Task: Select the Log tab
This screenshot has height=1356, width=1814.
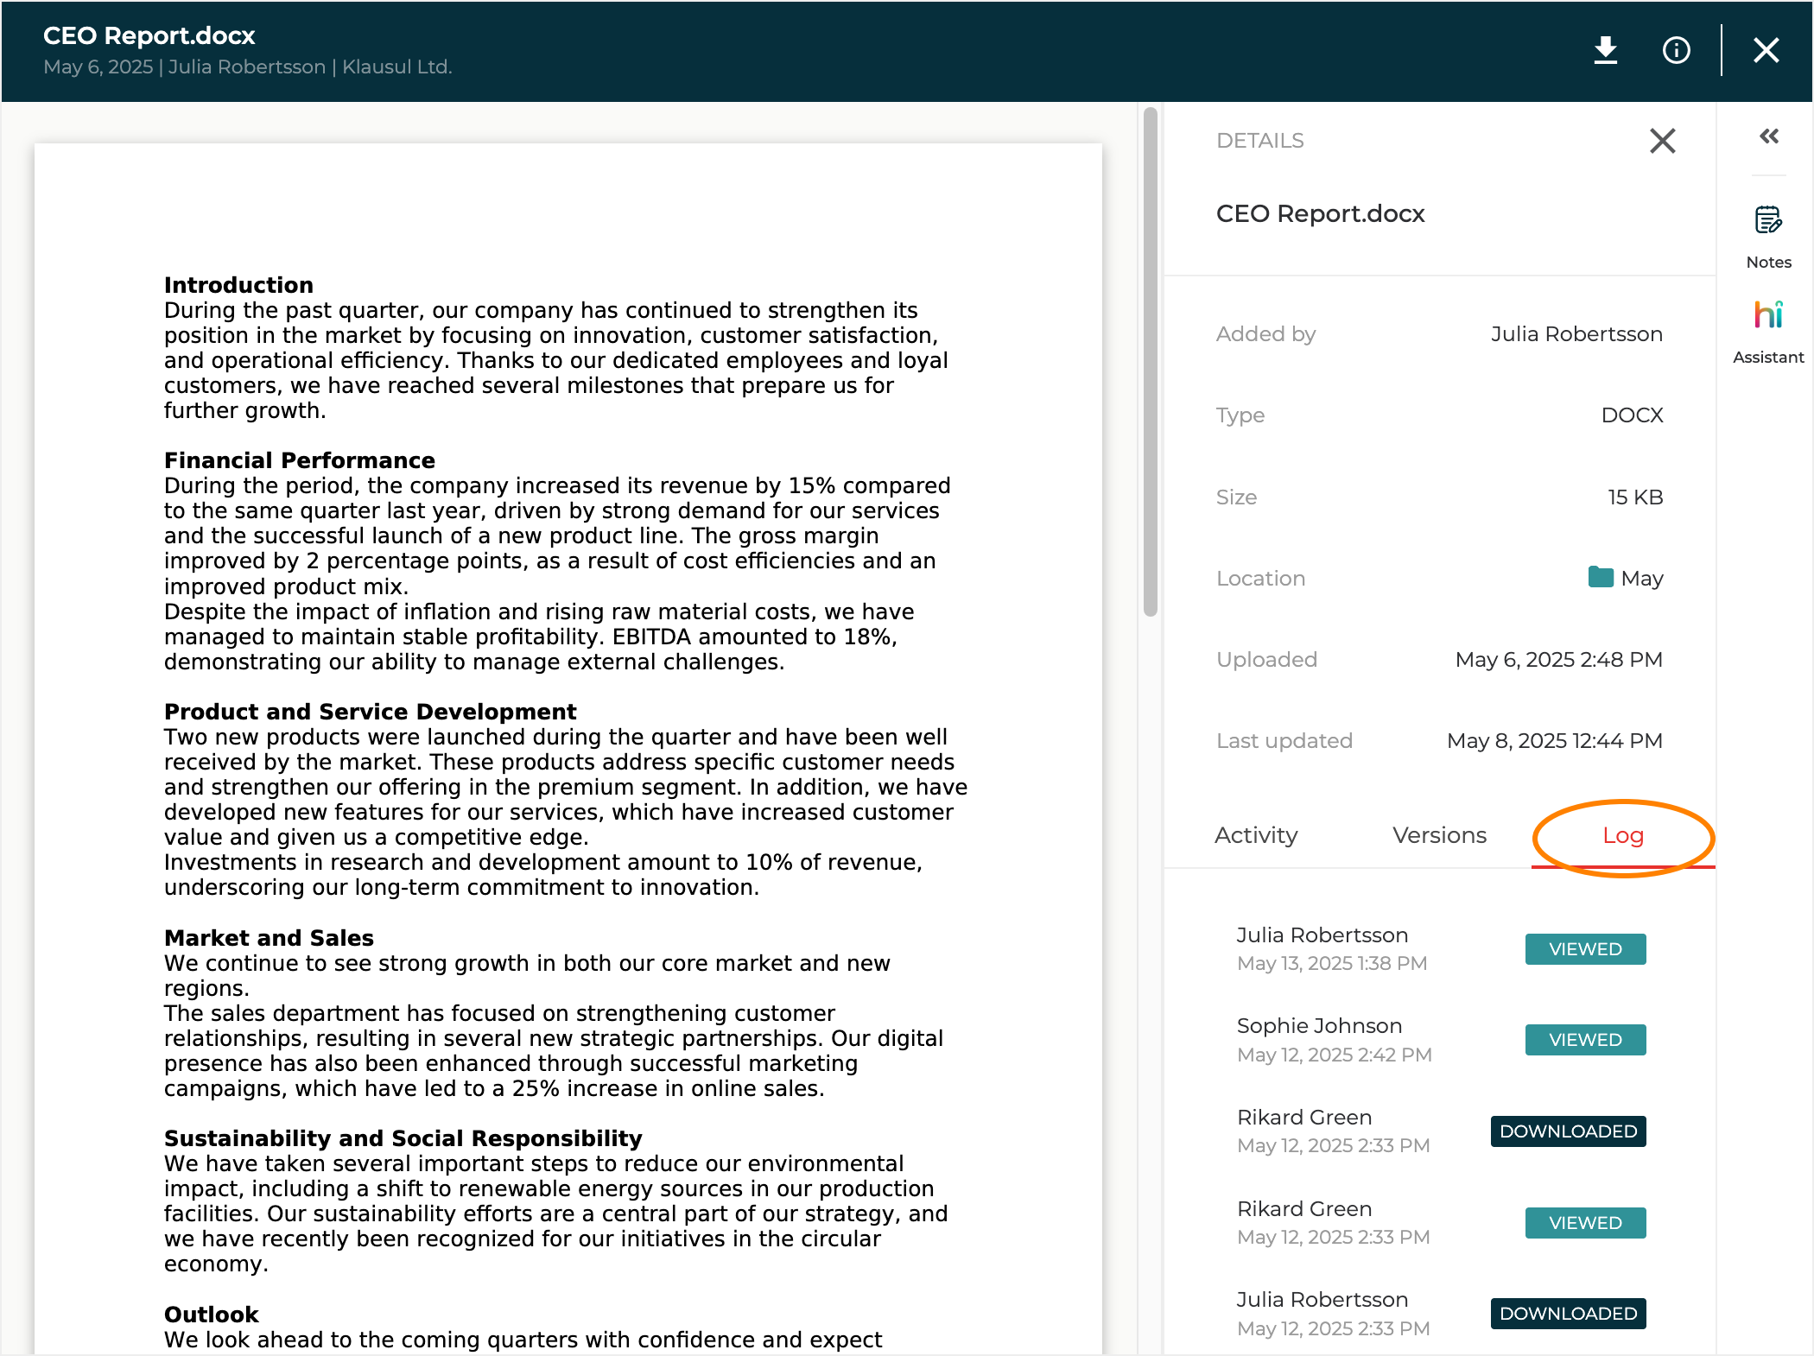Action: pyautogui.click(x=1622, y=835)
